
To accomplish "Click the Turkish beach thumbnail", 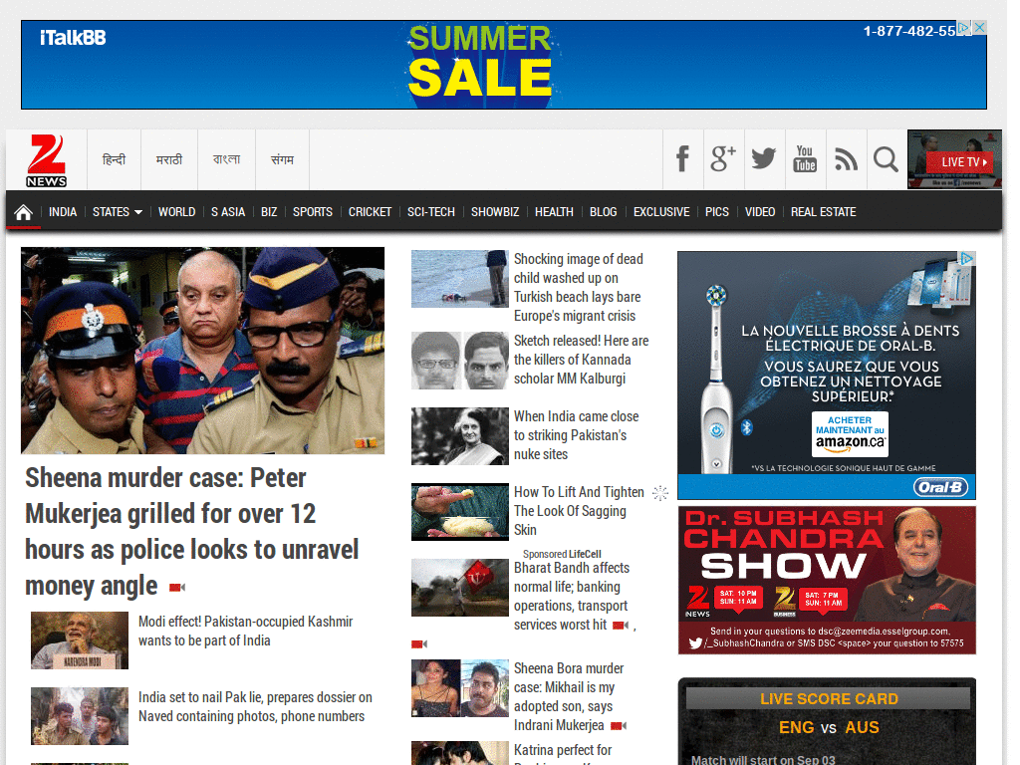I will (x=460, y=279).
